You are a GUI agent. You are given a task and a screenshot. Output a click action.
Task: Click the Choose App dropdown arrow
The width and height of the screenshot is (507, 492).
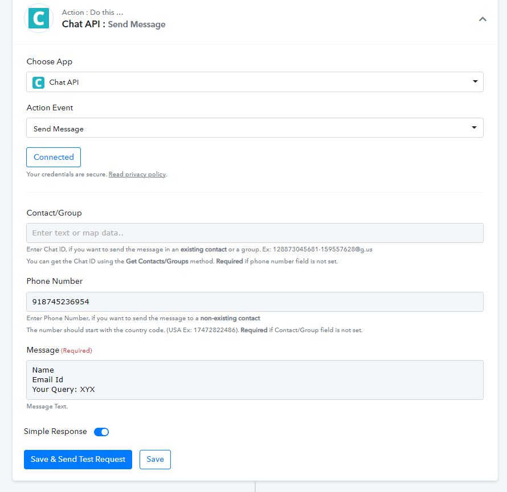click(x=475, y=81)
